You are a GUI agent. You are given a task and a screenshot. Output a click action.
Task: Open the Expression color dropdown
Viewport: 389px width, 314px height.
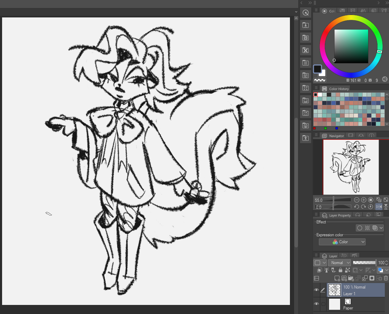tap(342, 242)
